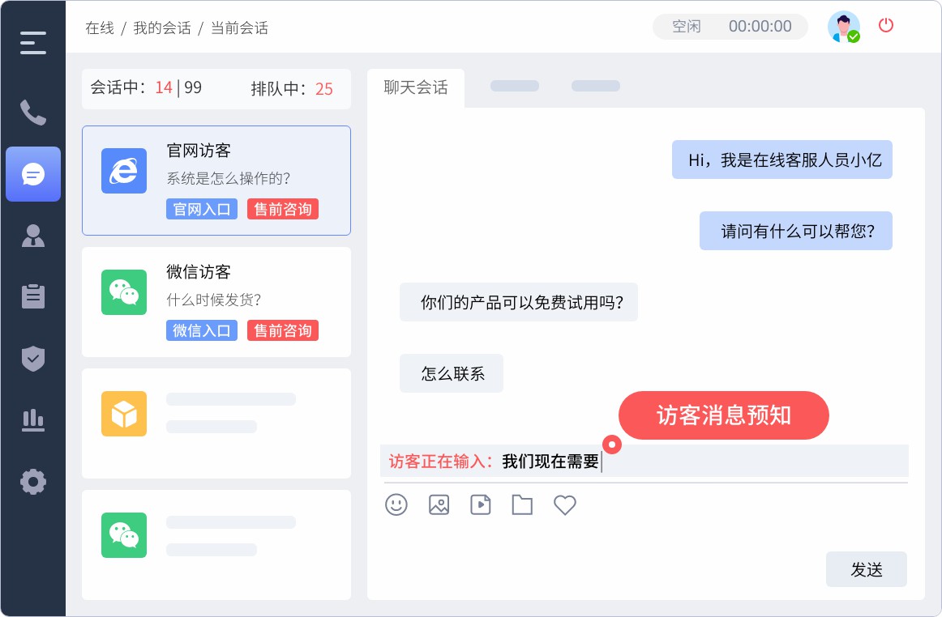This screenshot has width=942, height=617.
Task: Click the 空闲 status timer pill
Action: coord(730,27)
